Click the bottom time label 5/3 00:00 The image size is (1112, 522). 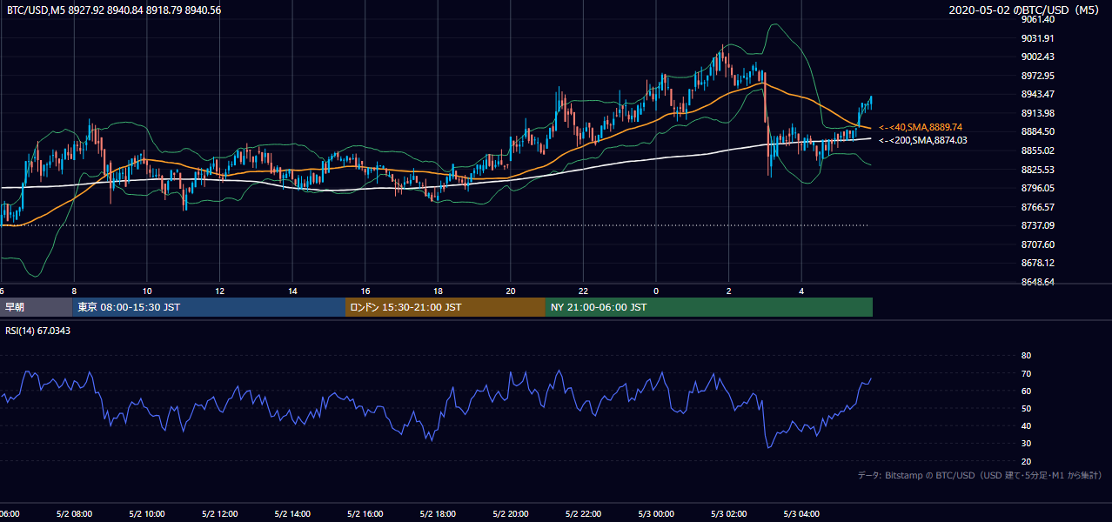click(657, 515)
